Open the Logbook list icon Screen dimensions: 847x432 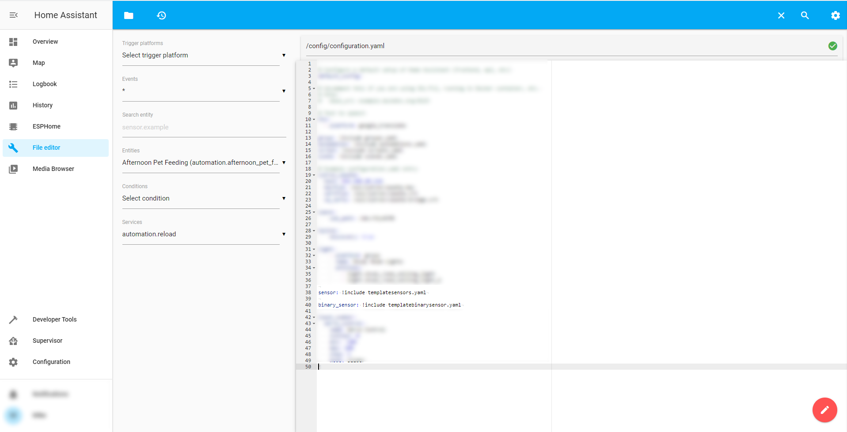pyautogui.click(x=13, y=84)
